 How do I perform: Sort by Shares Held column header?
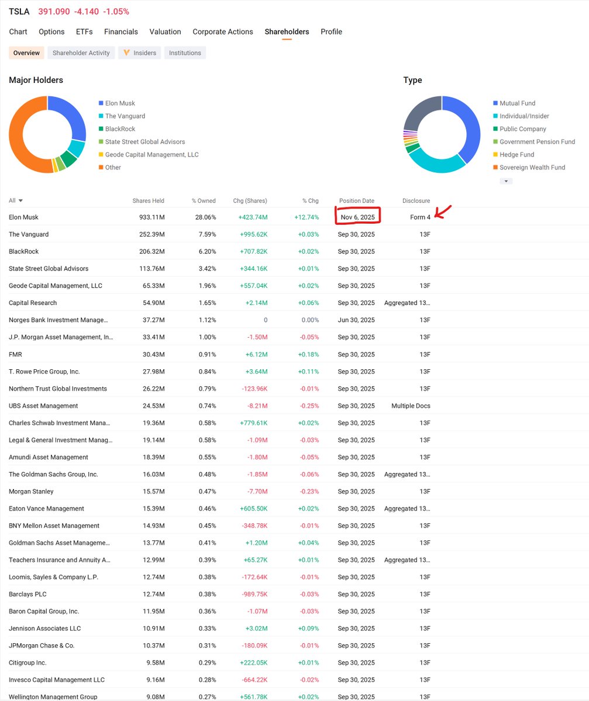tap(149, 201)
